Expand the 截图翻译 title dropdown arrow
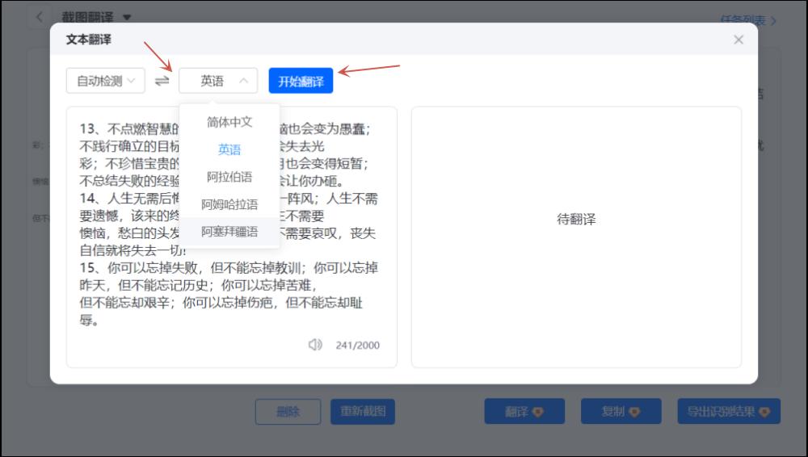The image size is (808, 457). tap(128, 18)
